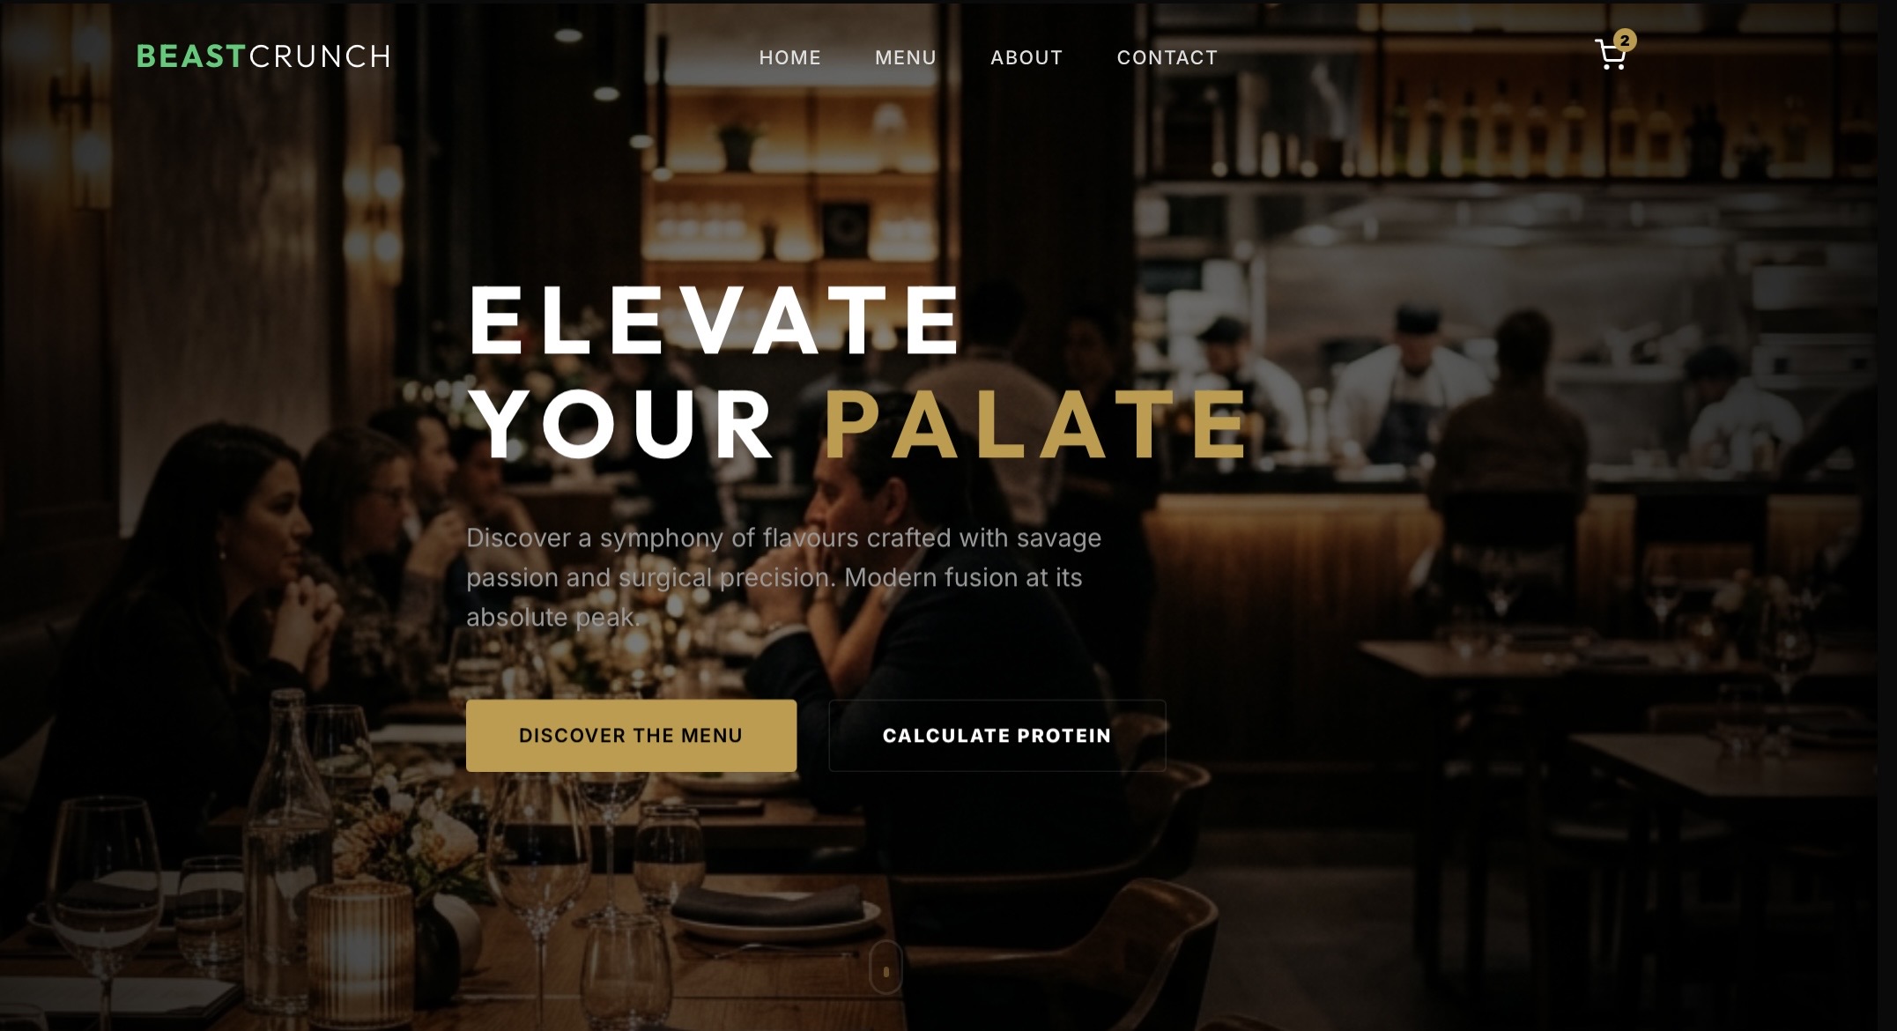The height and width of the screenshot is (1031, 1897).
Task: Click the scroll-down mouse indicator icon
Action: (886, 968)
